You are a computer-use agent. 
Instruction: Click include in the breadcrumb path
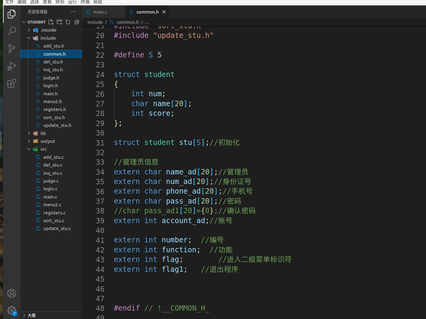(x=95, y=22)
